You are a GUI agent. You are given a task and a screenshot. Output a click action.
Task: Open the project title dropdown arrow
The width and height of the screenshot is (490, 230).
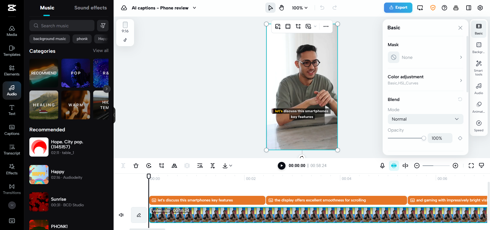tap(194, 8)
